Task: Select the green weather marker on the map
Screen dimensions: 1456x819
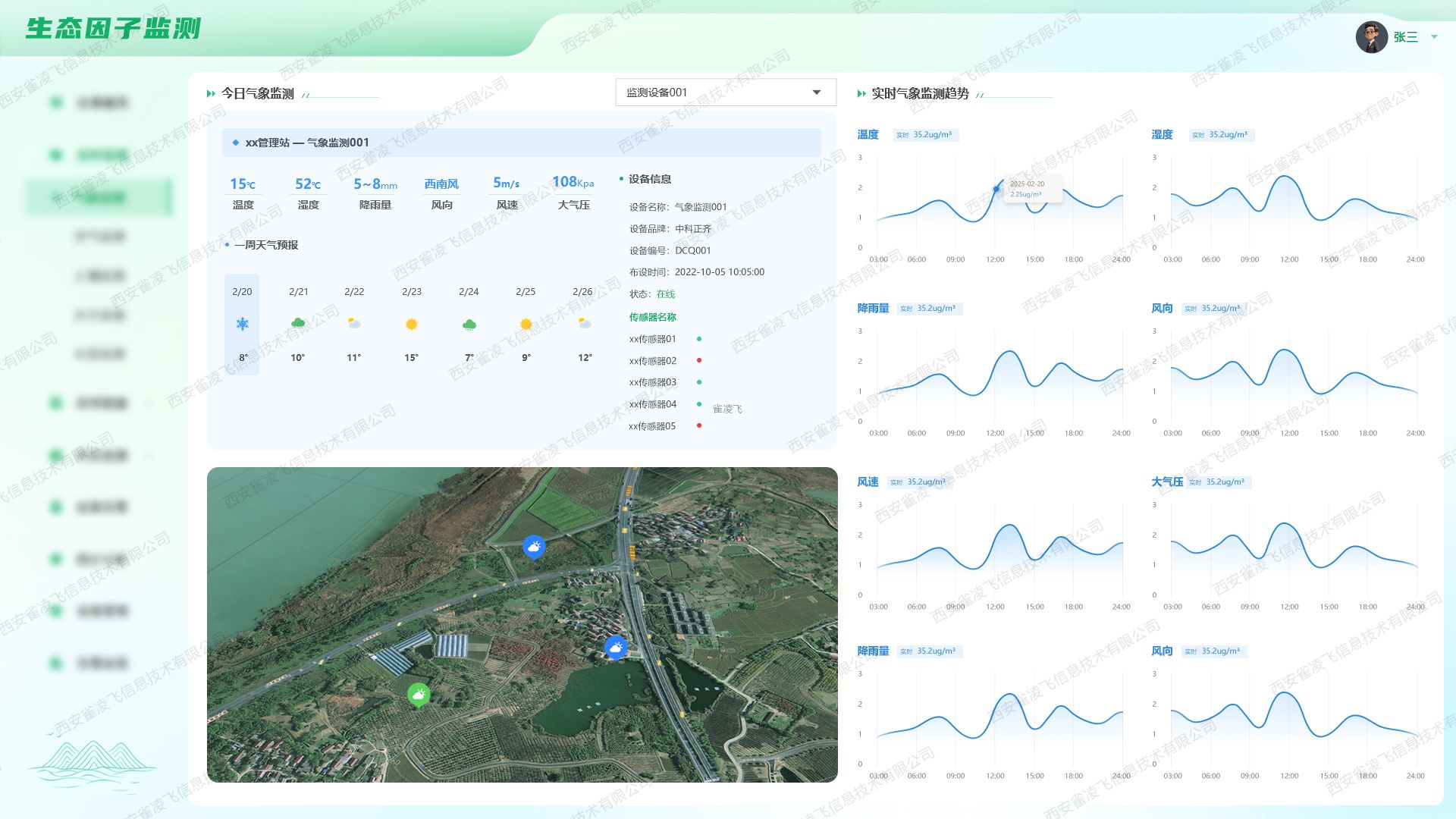Action: 419,694
